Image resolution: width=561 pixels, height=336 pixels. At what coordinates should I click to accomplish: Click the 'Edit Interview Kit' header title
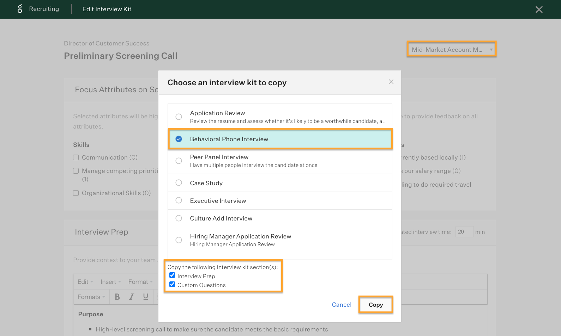pyautogui.click(x=107, y=9)
